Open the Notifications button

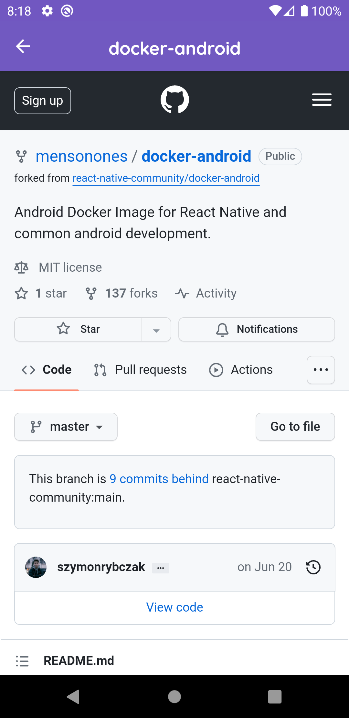click(x=257, y=329)
